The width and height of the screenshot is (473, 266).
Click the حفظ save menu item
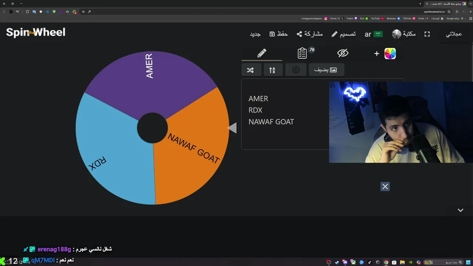point(279,34)
